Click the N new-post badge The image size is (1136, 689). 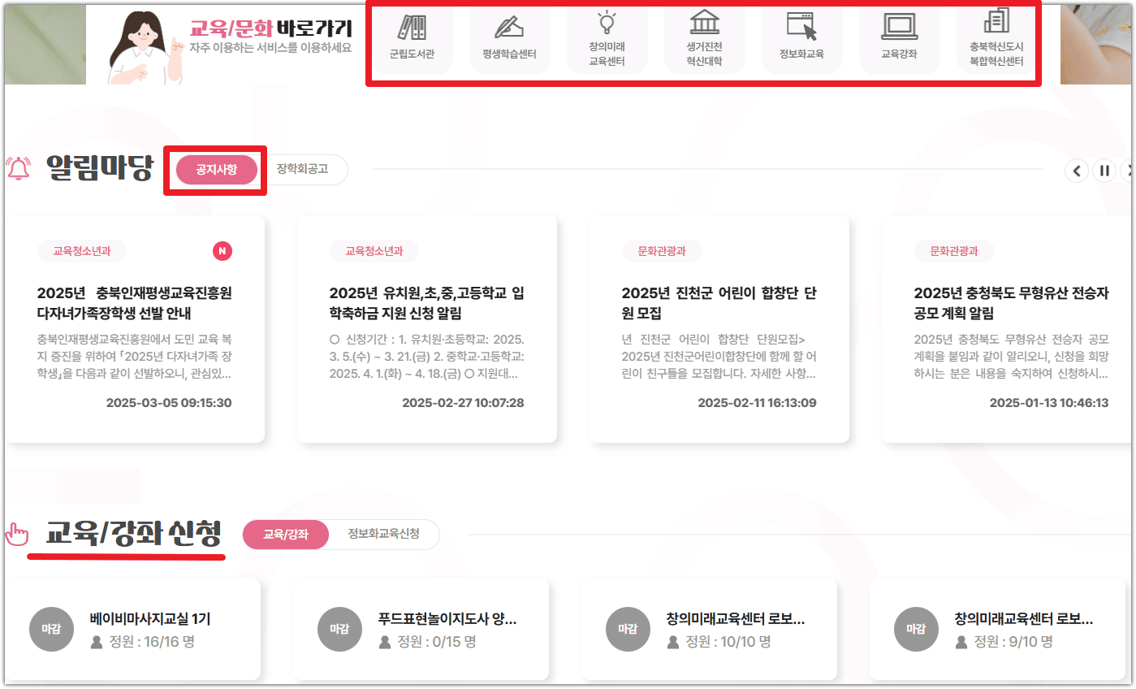pyautogui.click(x=223, y=252)
